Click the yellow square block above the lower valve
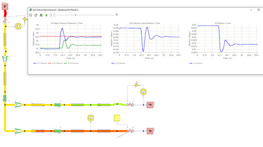 (117, 118)
